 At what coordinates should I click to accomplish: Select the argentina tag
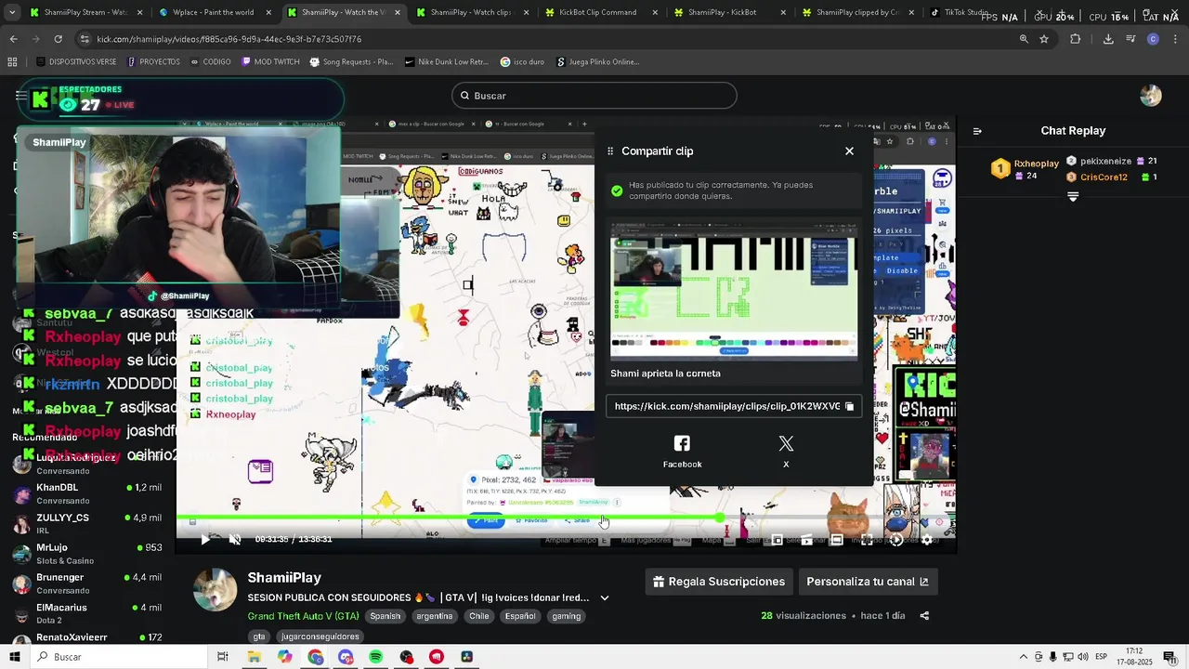click(435, 616)
